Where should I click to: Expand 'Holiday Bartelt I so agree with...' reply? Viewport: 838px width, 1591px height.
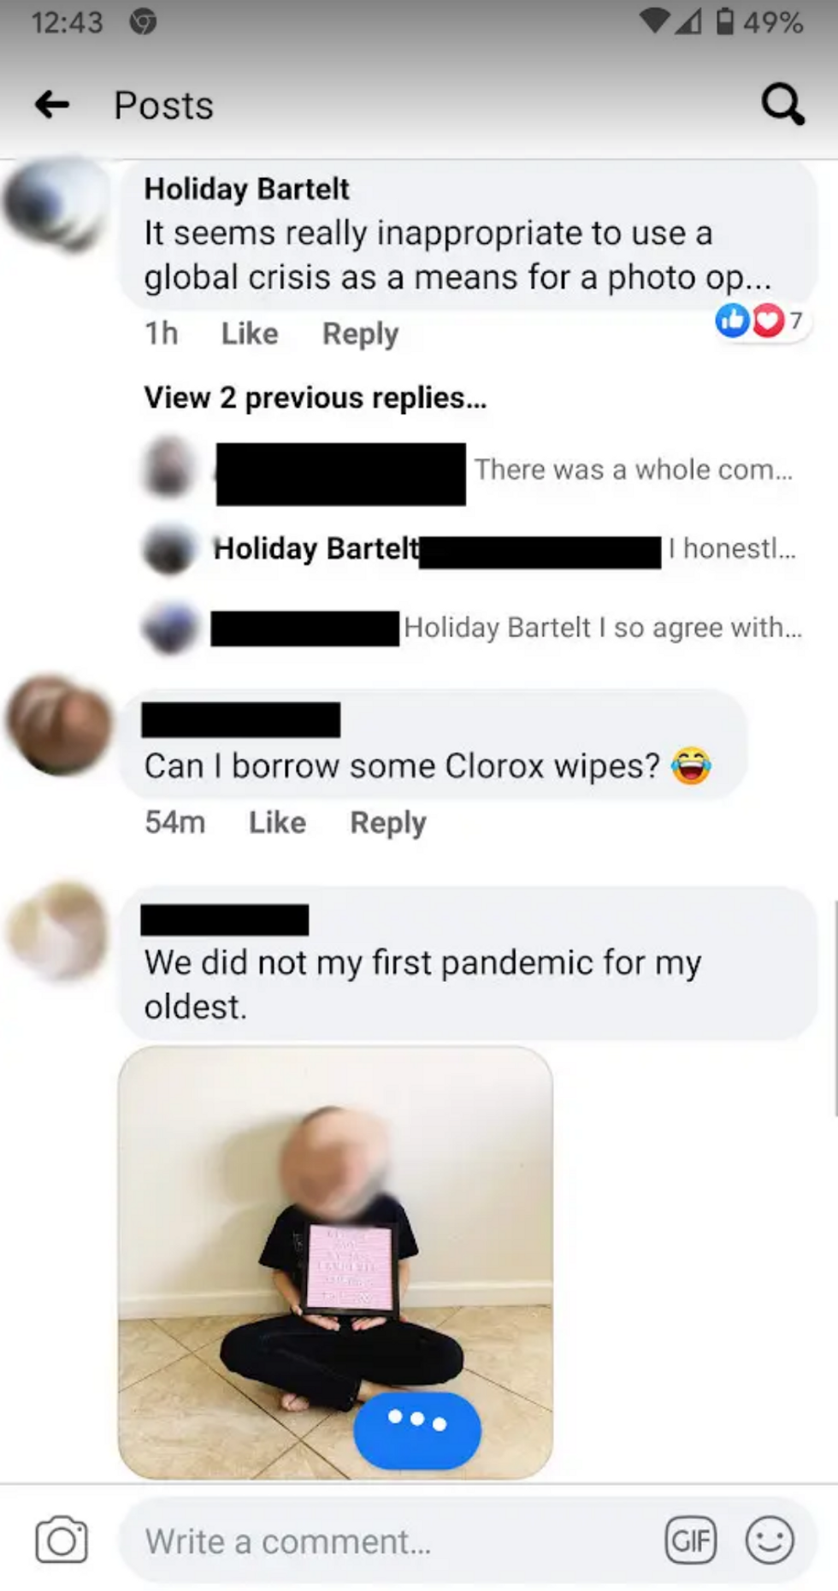[603, 628]
